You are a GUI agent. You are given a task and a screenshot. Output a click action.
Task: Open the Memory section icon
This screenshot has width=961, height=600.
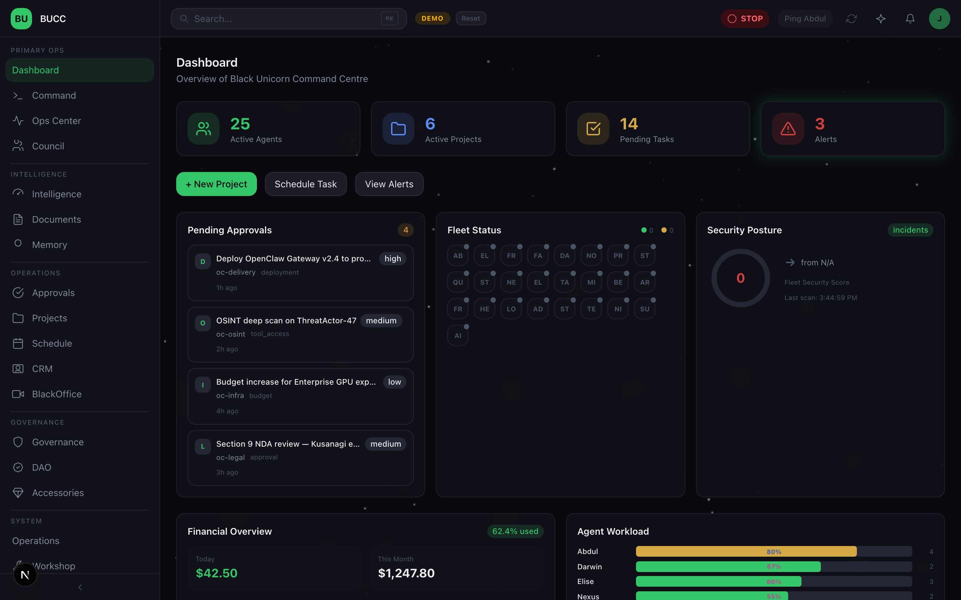coord(18,244)
